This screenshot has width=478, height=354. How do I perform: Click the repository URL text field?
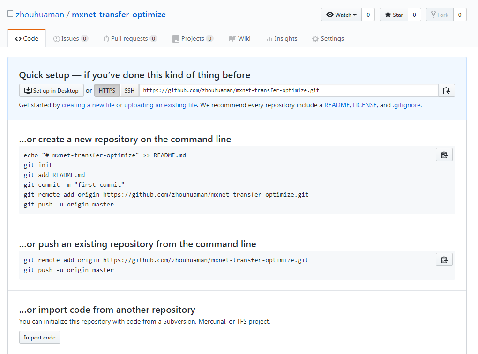pyautogui.click(x=289, y=90)
